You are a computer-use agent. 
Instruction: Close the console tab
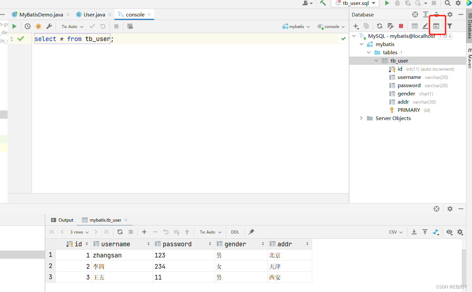(150, 14)
